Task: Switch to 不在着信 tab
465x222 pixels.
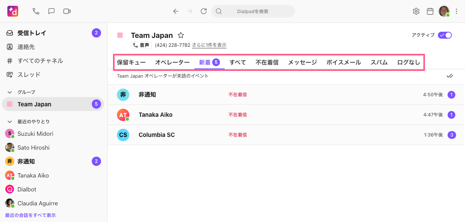Action: click(x=267, y=62)
